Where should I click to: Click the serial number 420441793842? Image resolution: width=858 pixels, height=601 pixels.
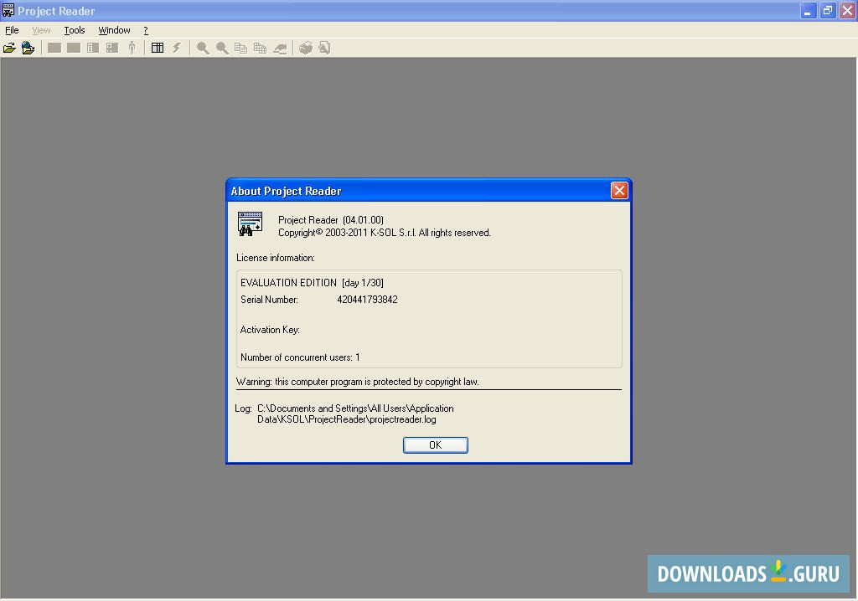[367, 300]
